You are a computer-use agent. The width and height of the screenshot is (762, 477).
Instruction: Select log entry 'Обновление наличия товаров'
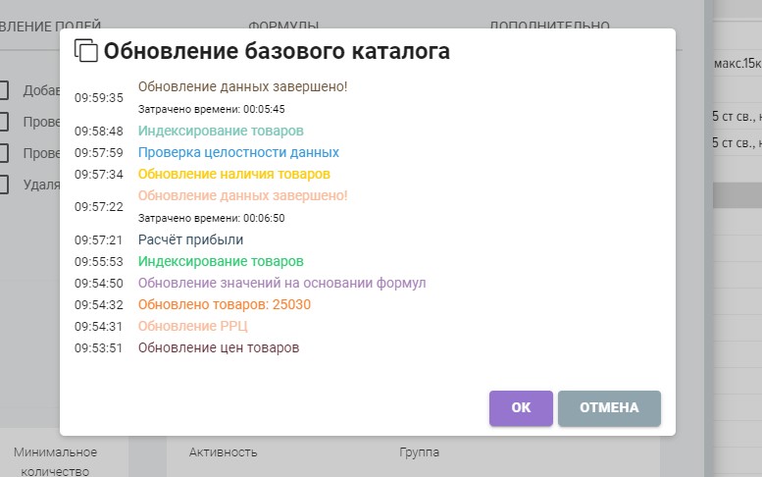click(233, 174)
